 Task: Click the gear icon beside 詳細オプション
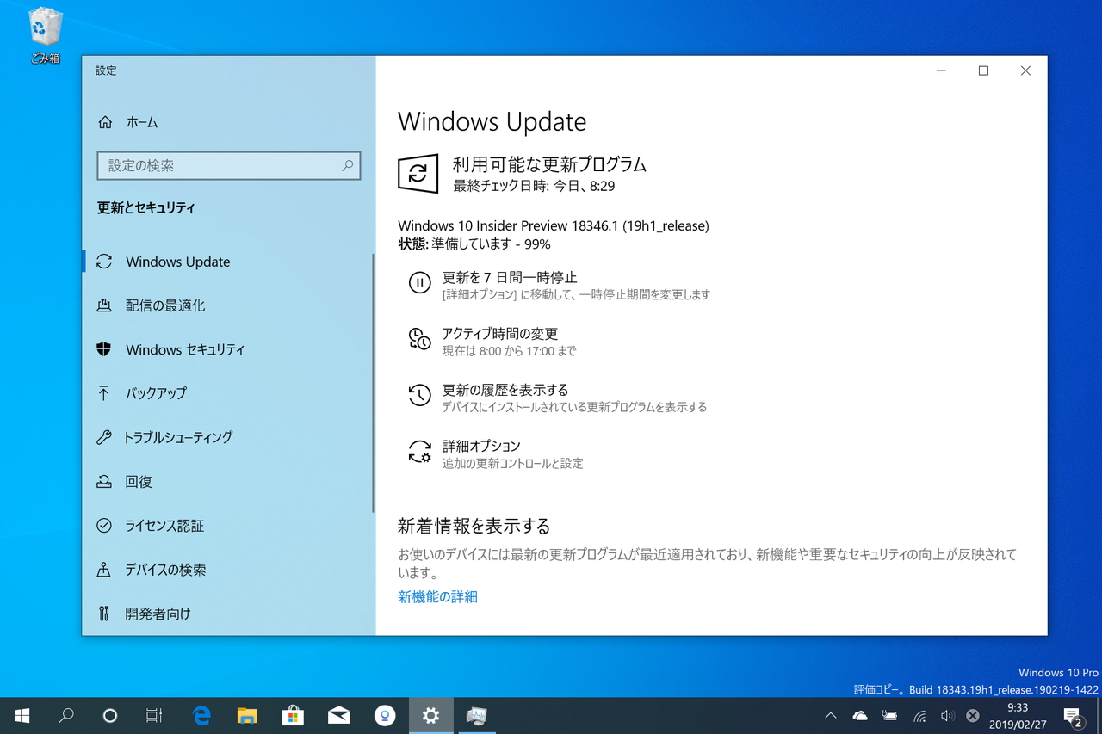click(419, 451)
